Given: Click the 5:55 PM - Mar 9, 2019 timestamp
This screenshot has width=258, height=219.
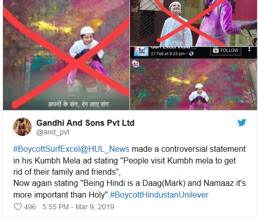Looking at the screenshot, I should click(79, 207).
